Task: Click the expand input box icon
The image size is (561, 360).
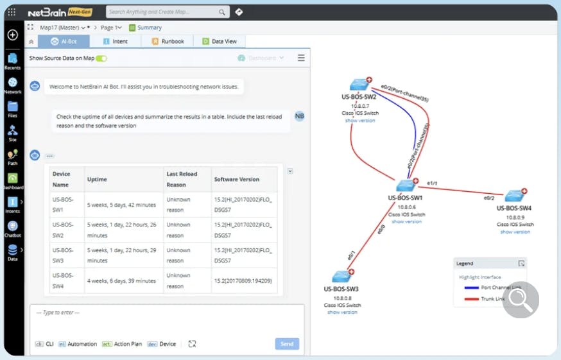Action: [x=192, y=344]
